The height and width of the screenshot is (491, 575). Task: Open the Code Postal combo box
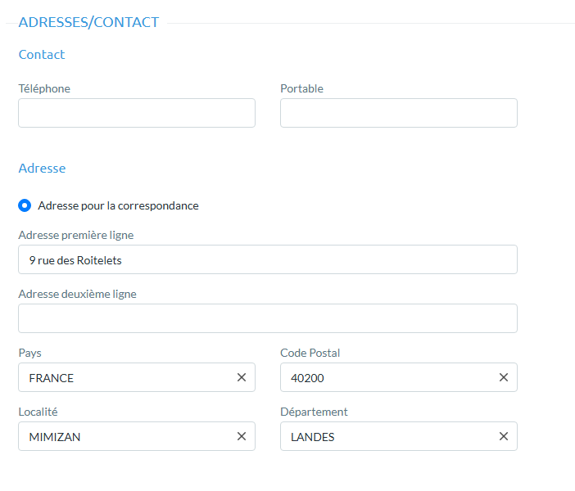[x=385, y=377]
